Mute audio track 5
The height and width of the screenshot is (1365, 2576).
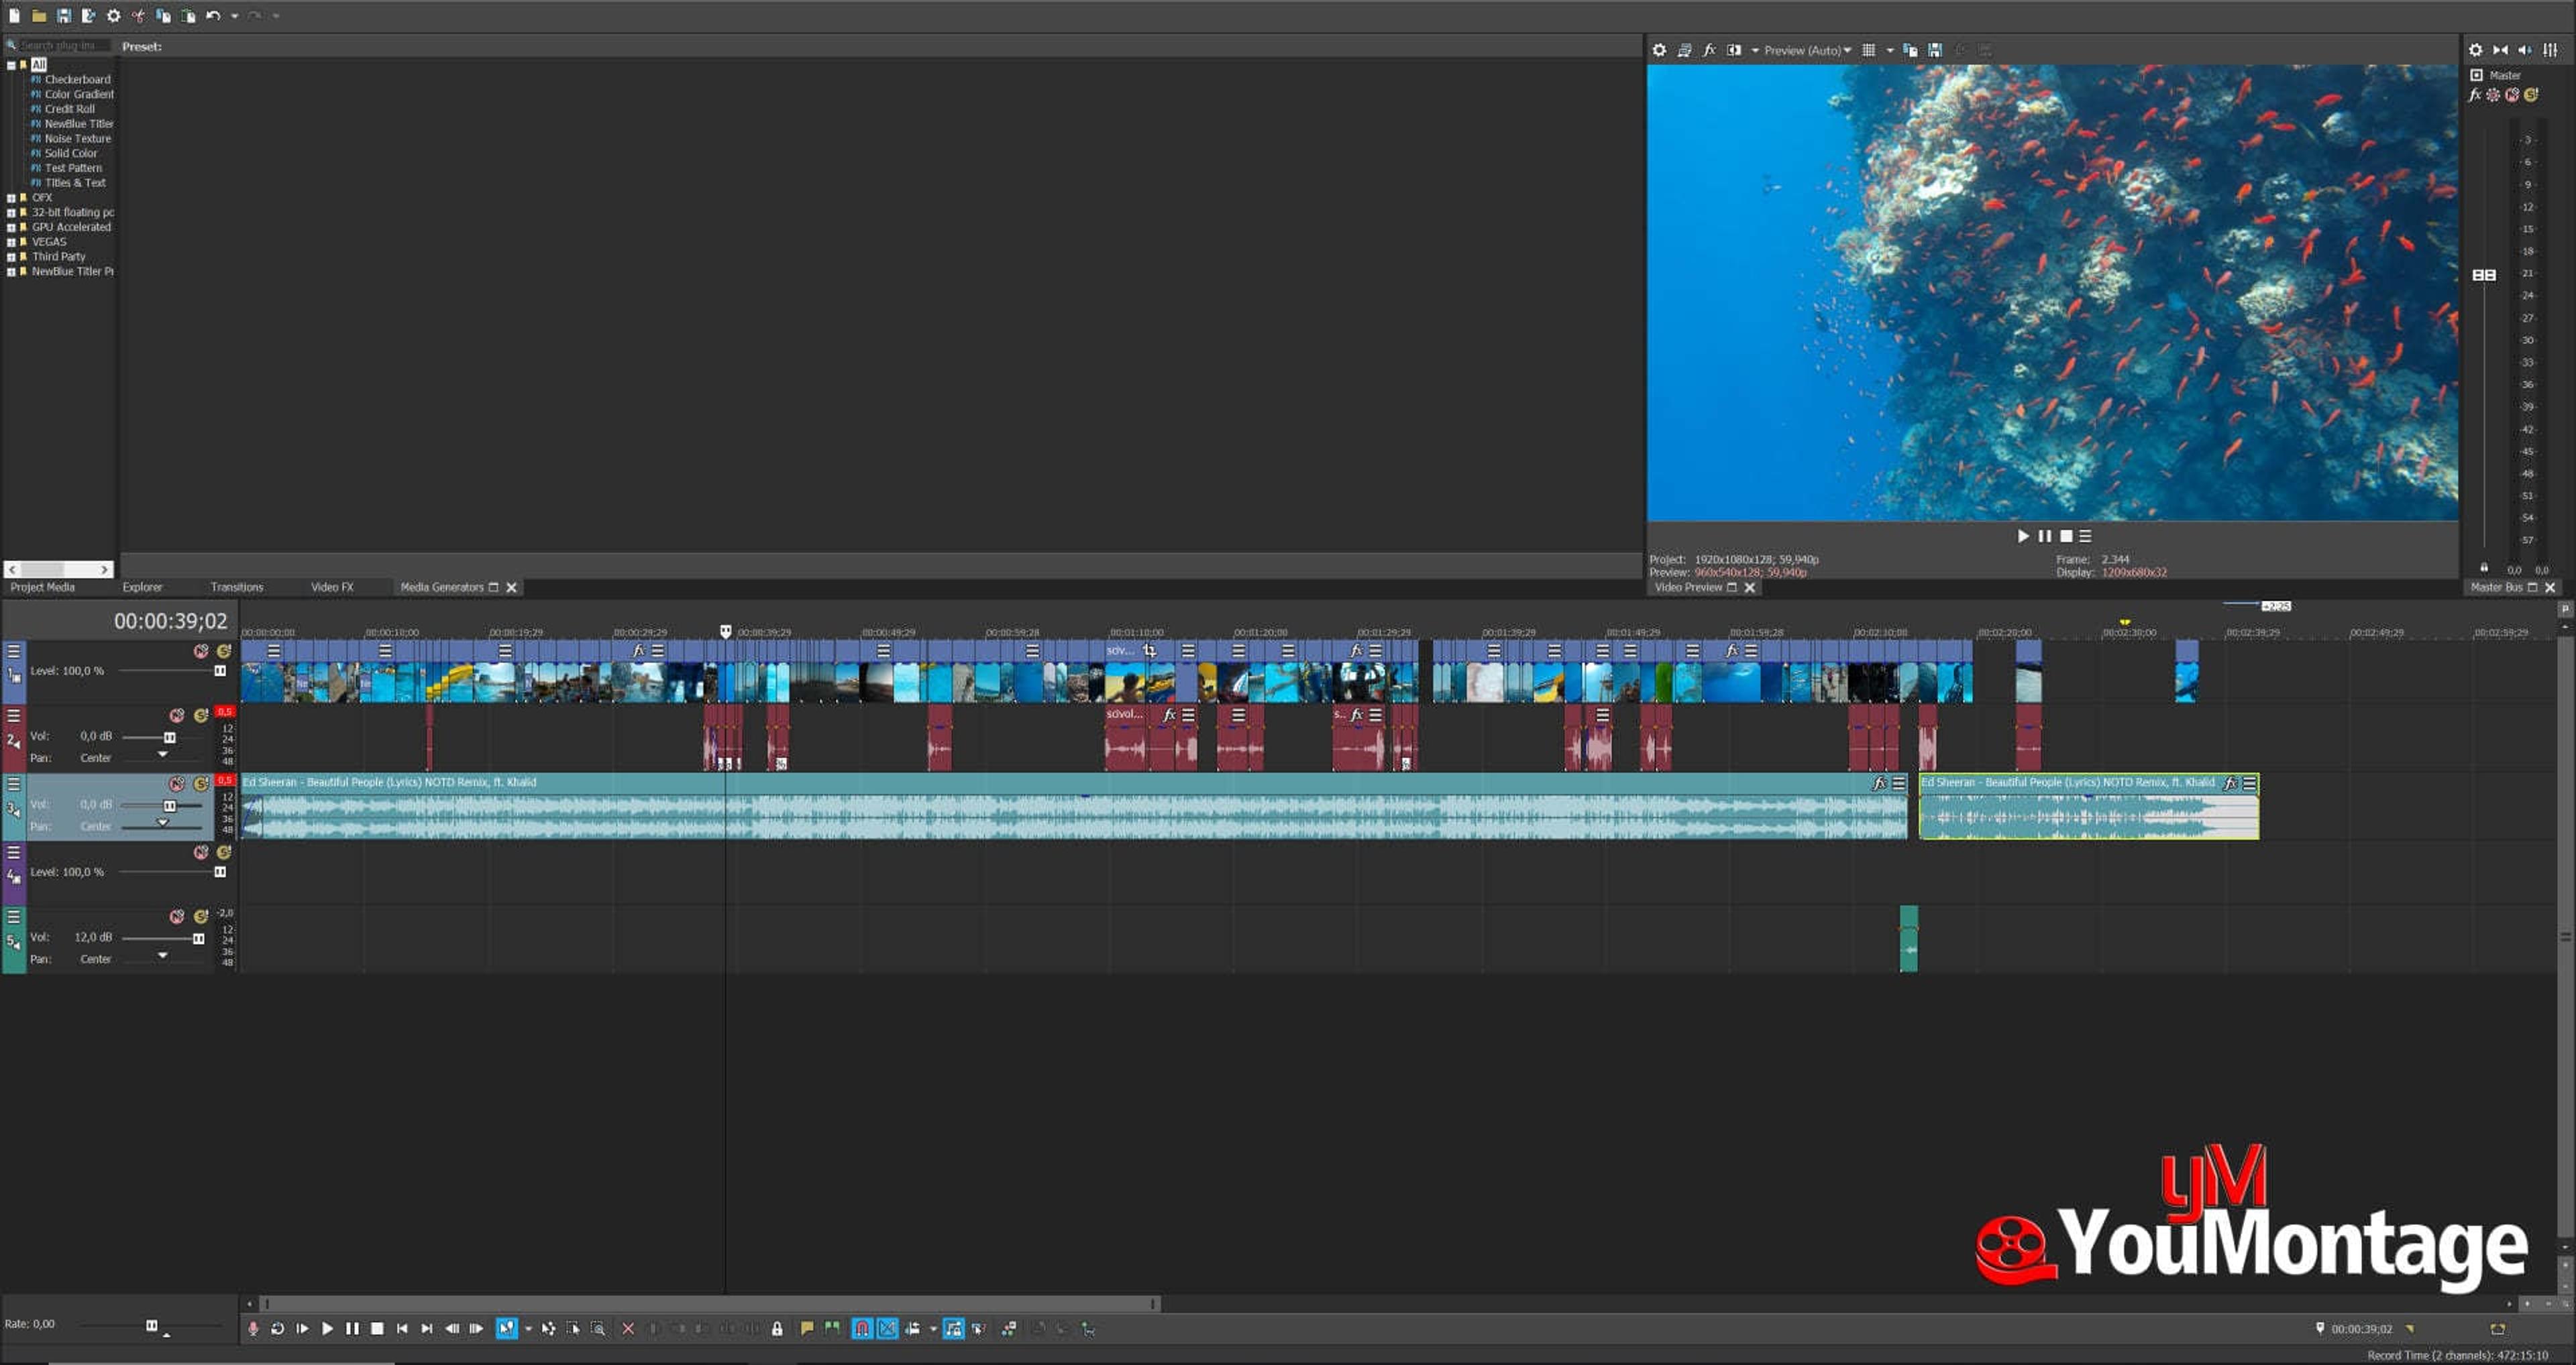177,916
